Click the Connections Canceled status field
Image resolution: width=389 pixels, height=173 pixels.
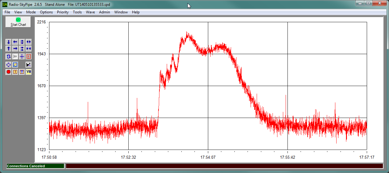pyautogui.click(x=35, y=166)
